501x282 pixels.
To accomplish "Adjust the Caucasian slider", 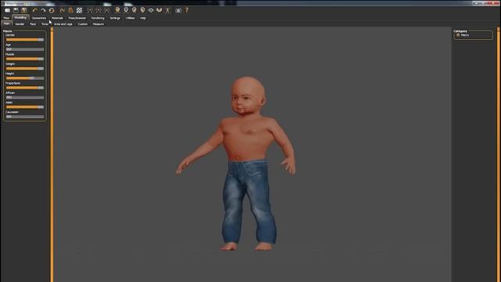I will pyautogui.click(x=25, y=117).
